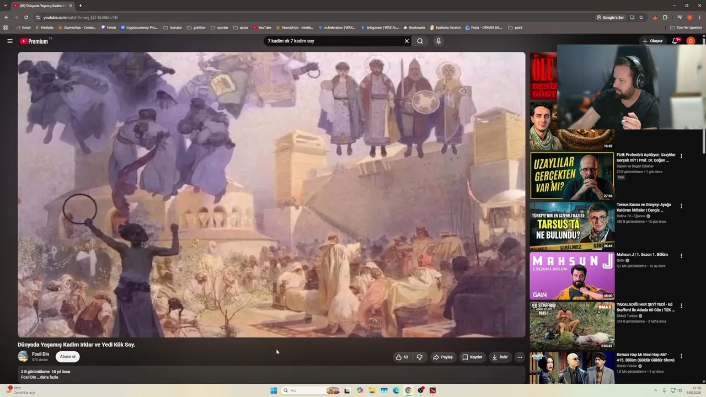
Task: Open the Uzaylılar Gerçekten Var Mı thumbnail
Action: tap(572, 176)
